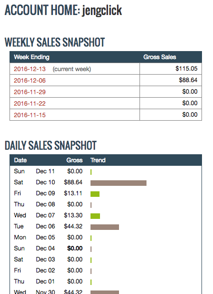The image size is (213, 294).
Task: Open the 2016-12-06 weekly sales link
Action: pyautogui.click(x=29, y=81)
